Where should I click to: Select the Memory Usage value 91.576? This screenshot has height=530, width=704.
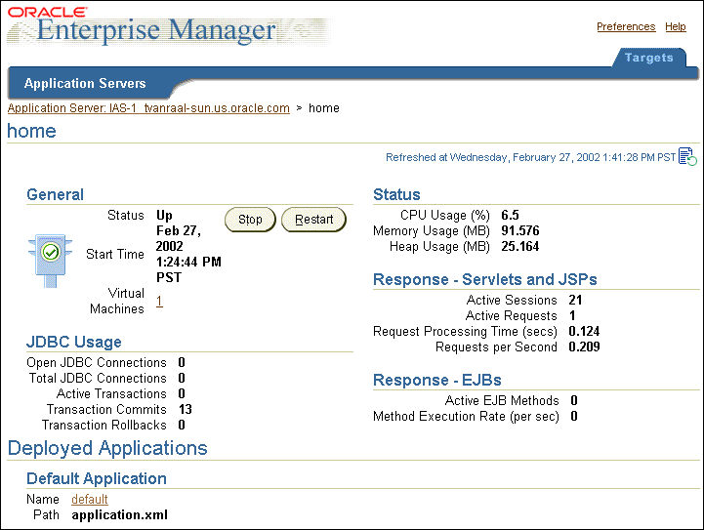pos(520,230)
